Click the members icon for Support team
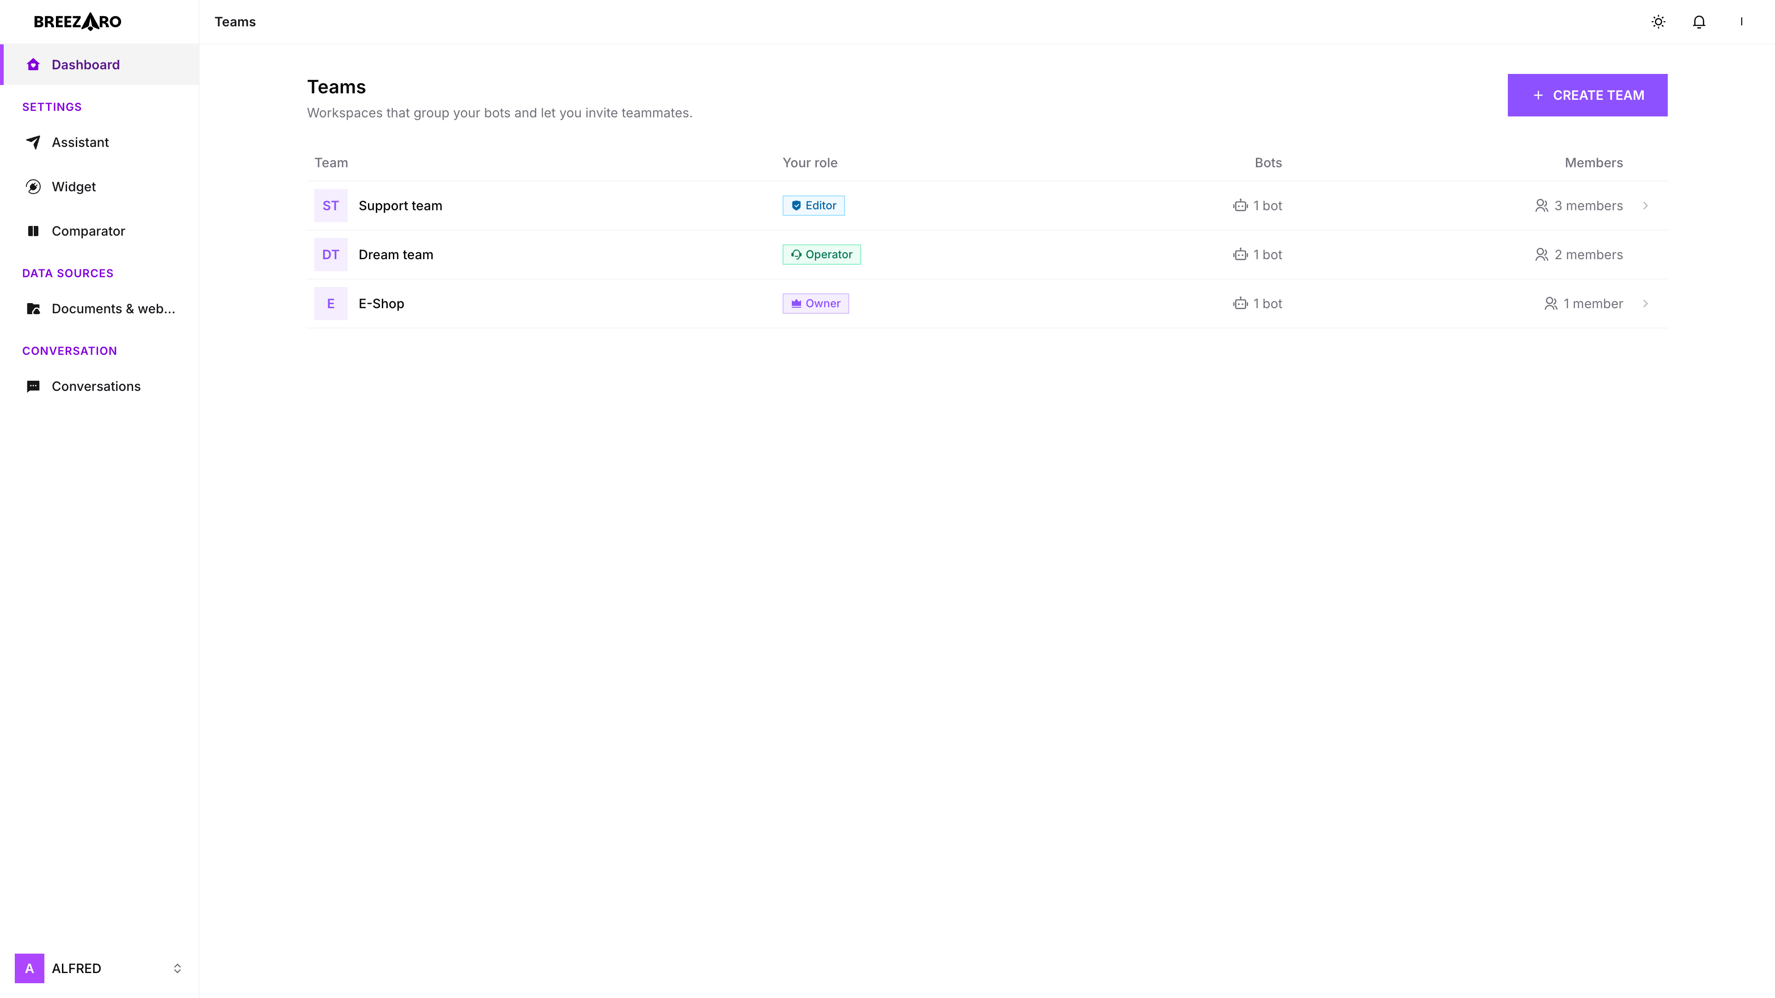This screenshot has height=998, width=1775. 1542,206
